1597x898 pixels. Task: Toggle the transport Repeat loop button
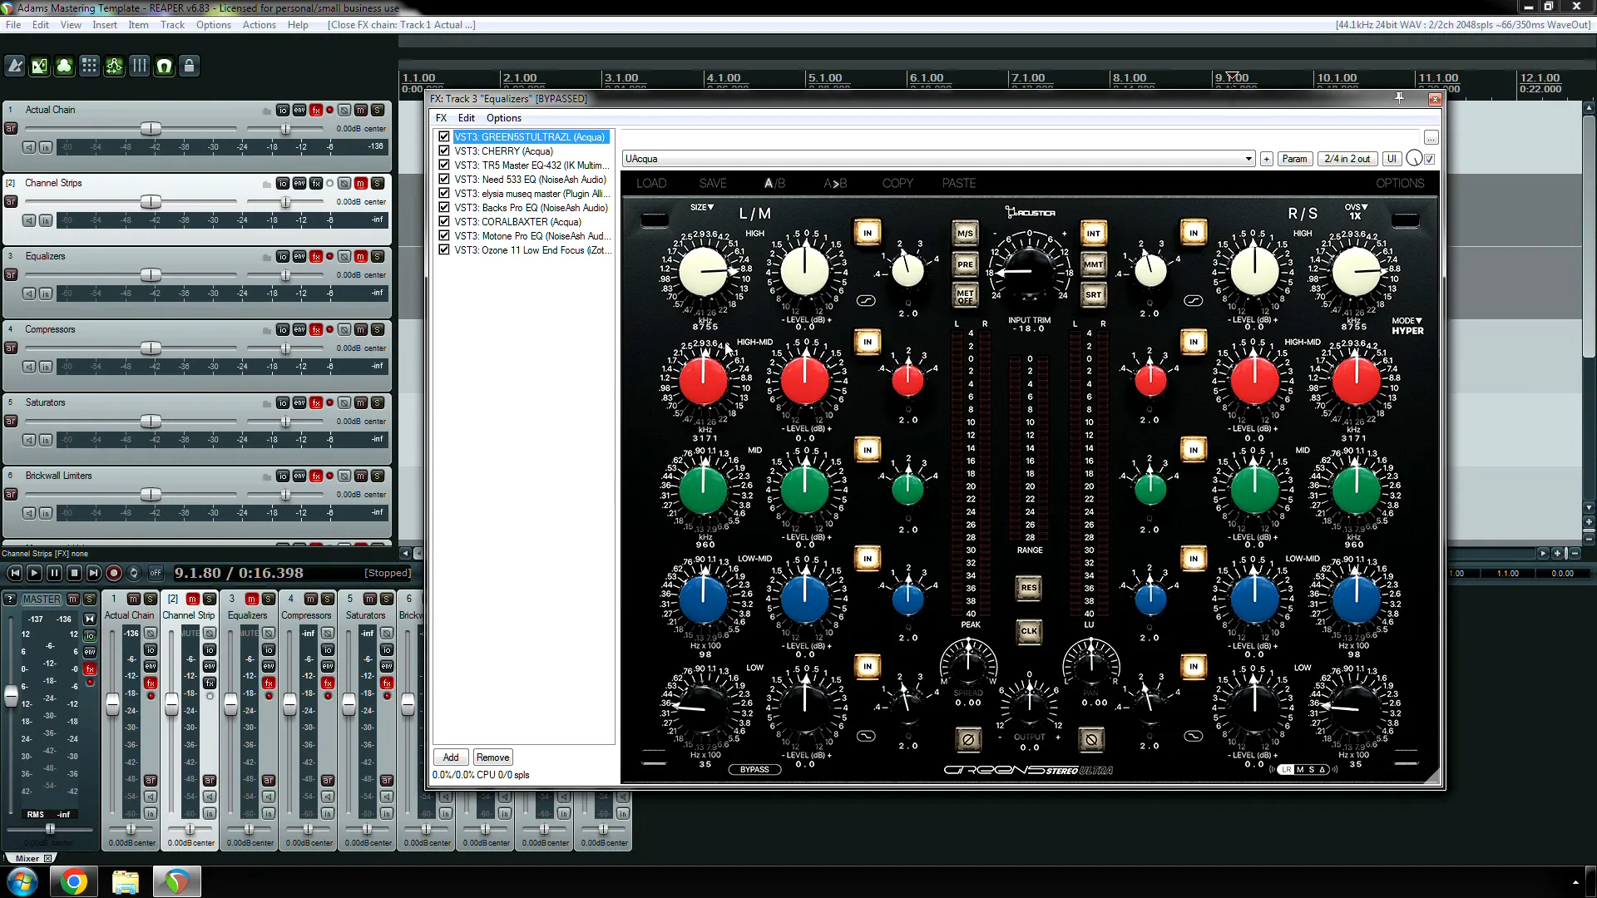coord(134,573)
